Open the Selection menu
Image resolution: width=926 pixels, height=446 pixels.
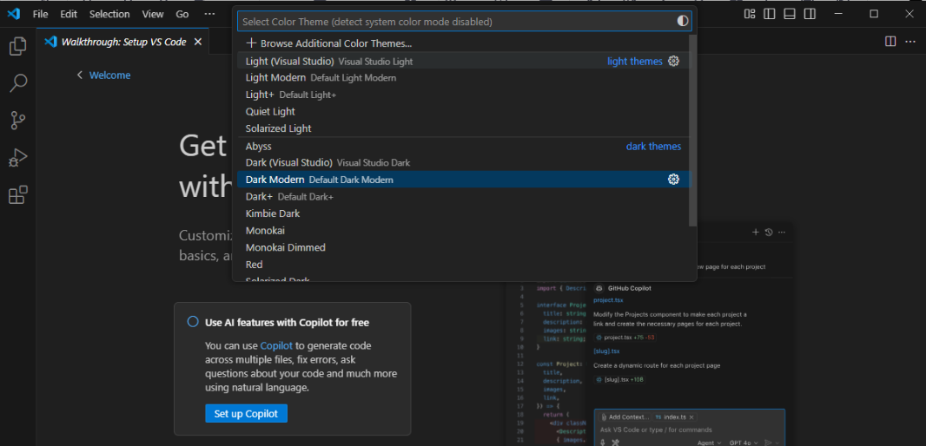(109, 14)
